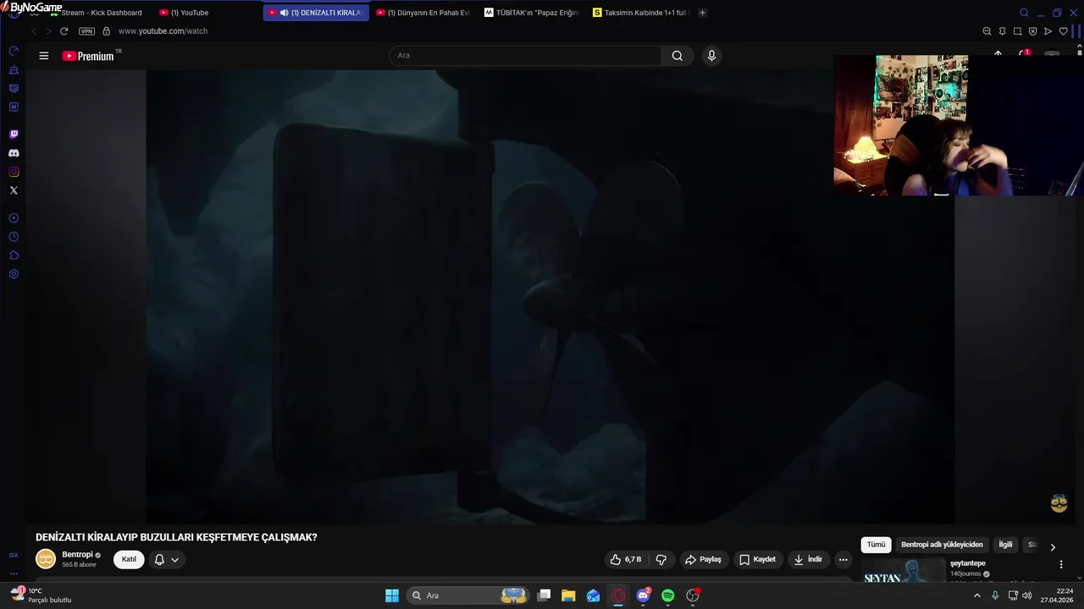Mute audio on the DENİZALTI KİRALA tab

pyautogui.click(x=284, y=13)
